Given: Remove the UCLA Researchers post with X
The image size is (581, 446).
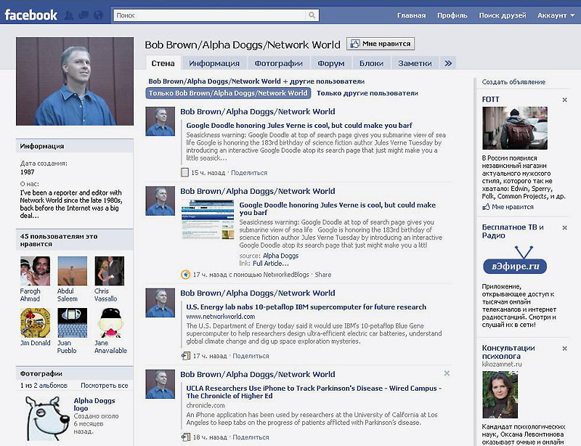Looking at the screenshot, I should [x=447, y=373].
